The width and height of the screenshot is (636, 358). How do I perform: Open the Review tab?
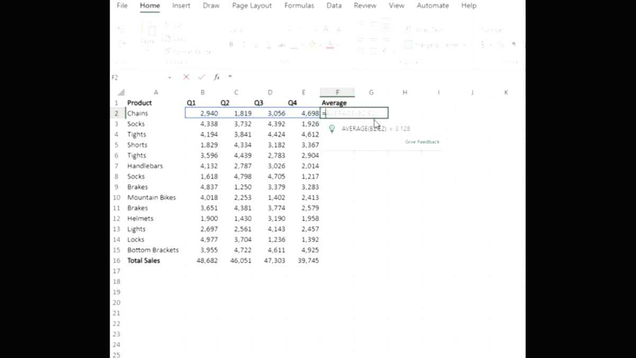(365, 5)
